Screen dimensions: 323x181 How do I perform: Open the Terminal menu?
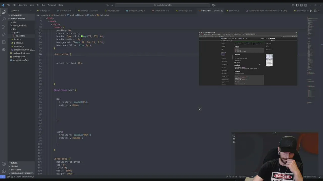tap(52, 5)
